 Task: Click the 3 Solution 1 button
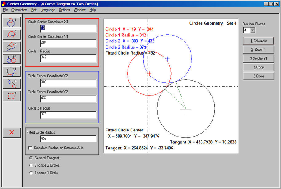pos(259,58)
